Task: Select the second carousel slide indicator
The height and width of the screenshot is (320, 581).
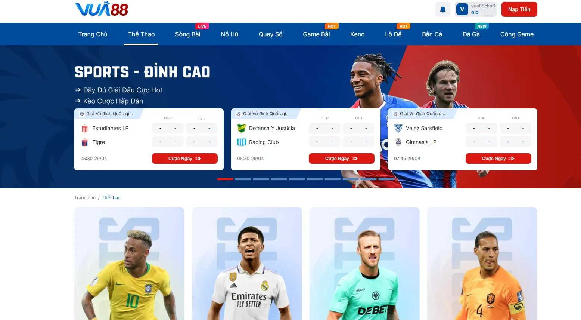Action: (x=243, y=179)
